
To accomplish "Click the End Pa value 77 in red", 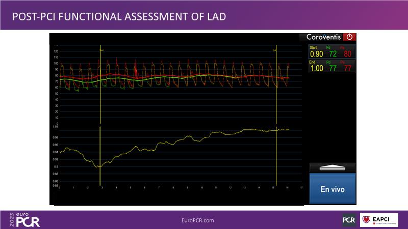I will pos(348,67).
